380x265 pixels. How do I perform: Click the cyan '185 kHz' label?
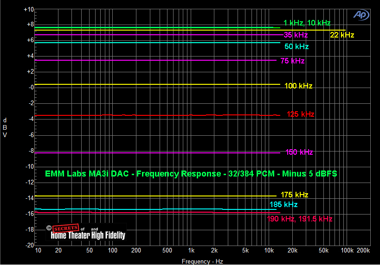(x=283, y=204)
